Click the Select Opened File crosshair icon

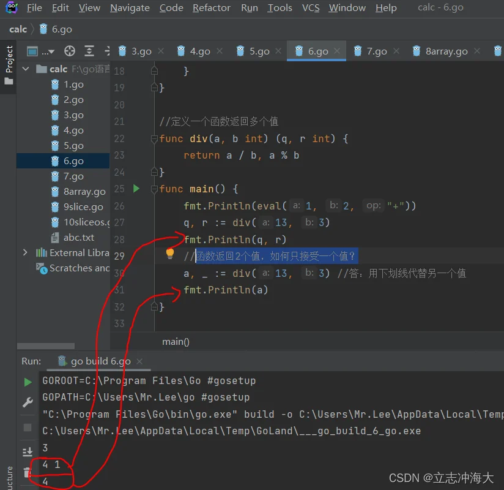(70, 51)
